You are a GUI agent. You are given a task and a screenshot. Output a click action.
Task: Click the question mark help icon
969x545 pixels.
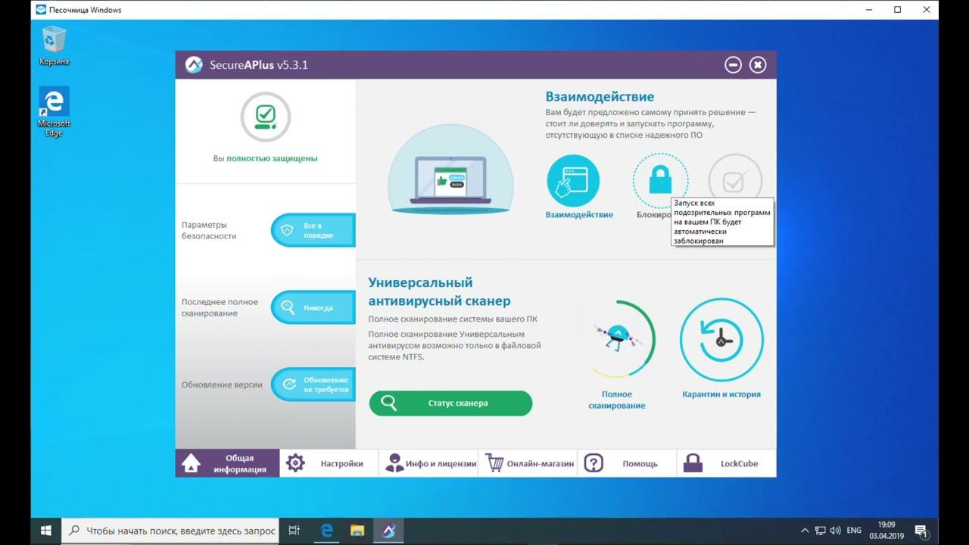pyautogui.click(x=594, y=463)
